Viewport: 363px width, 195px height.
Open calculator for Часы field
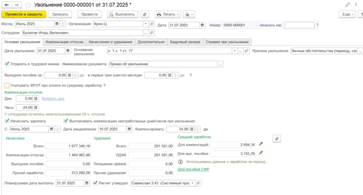pyautogui.click(x=36, y=107)
